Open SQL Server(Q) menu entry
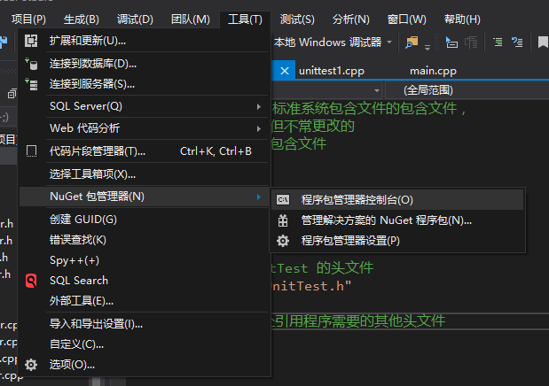The height and width of the screenshot is (386, 549). 145,106
